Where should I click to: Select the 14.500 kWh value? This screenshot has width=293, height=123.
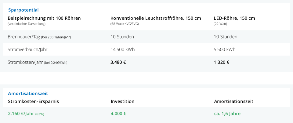click(x=123, y=50)
